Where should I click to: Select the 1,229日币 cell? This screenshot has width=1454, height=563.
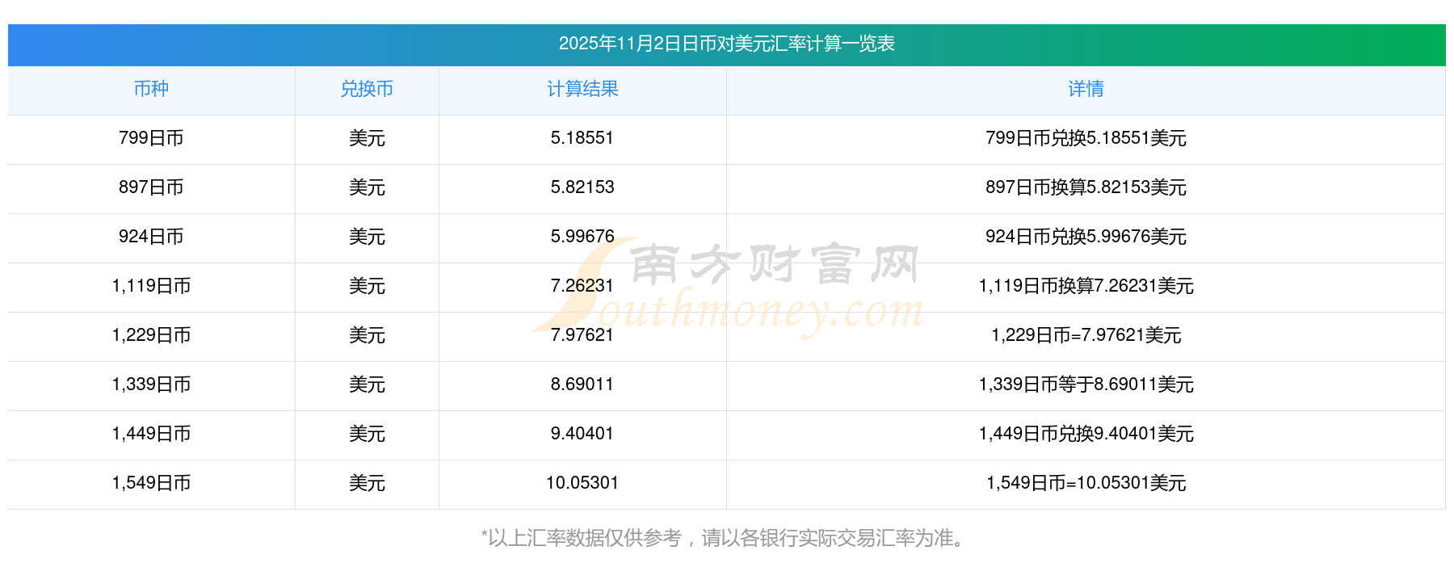151,335
